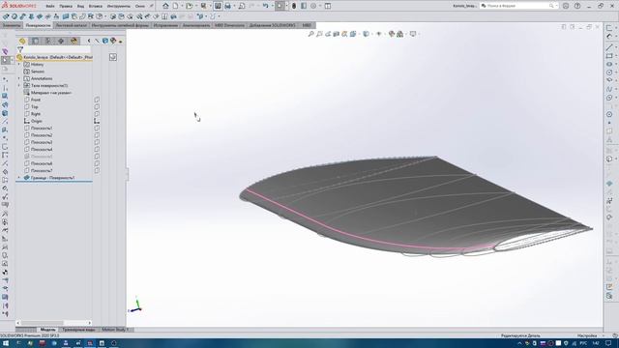Open the FeatureManager design tree tab
Image resolution: width=619 pixels, height=348 pixels.
(x=22, y=41)
